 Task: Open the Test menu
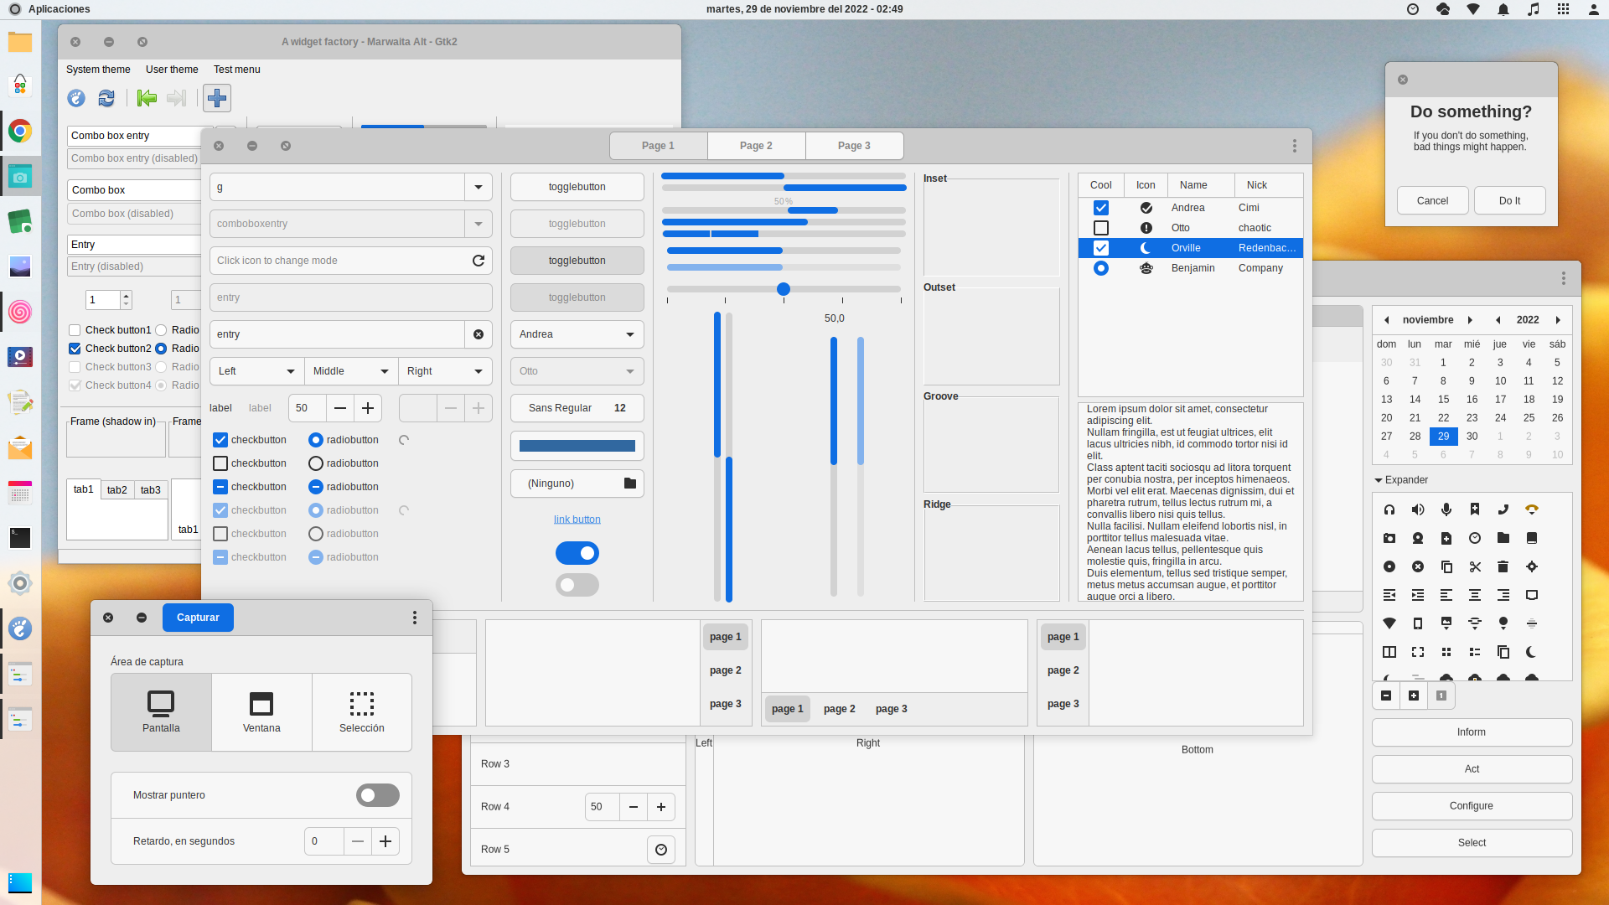pyautogui.click(x=236, y=70)
